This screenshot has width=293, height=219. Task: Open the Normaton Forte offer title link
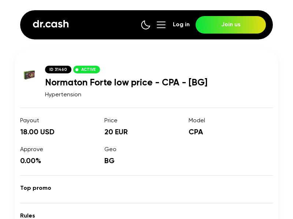(126, 82)
